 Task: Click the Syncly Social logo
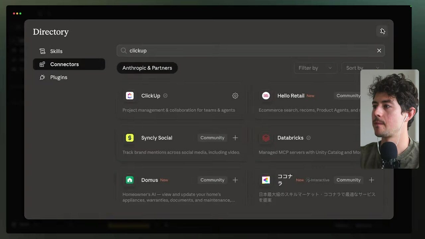tap(129, 138)
